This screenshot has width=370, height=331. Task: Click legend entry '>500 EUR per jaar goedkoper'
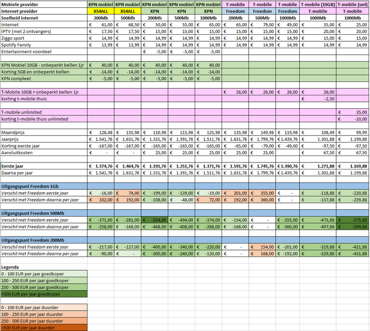[x=44, y=294]
